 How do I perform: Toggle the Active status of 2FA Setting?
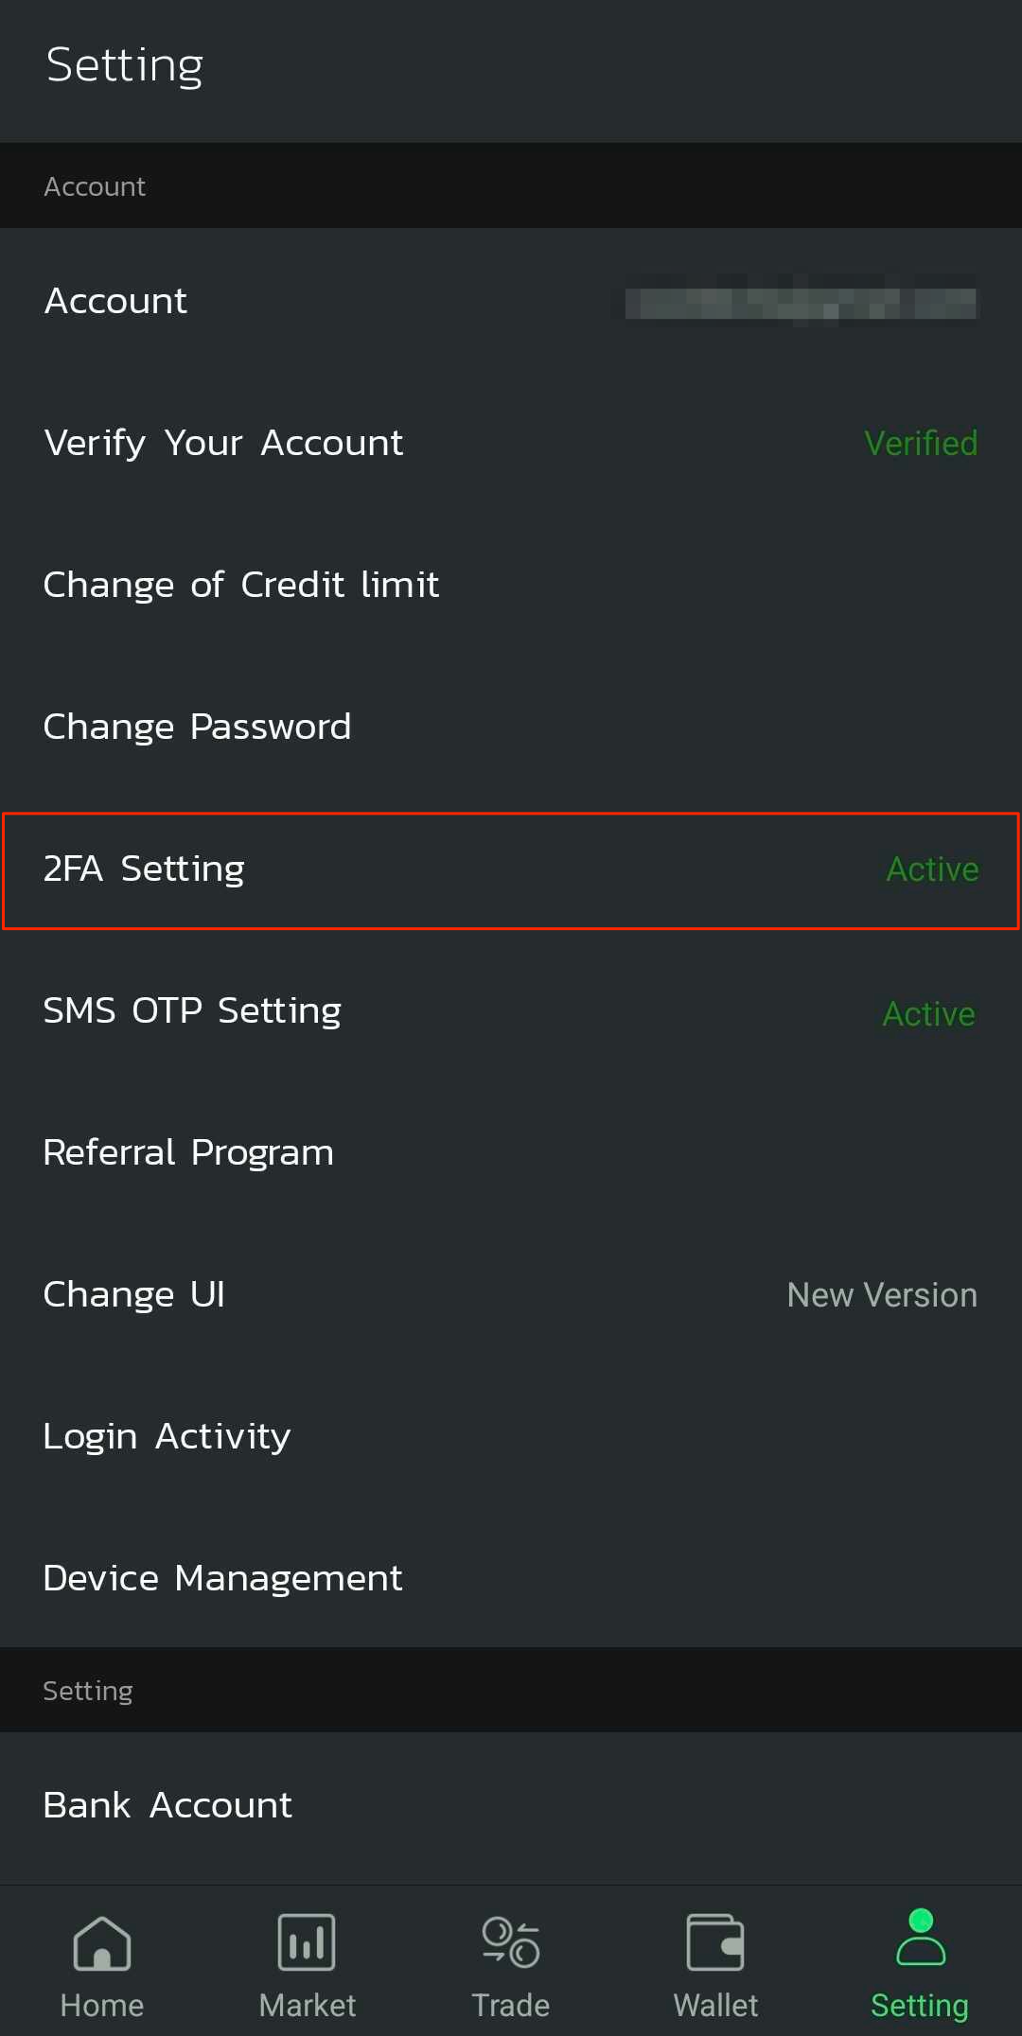coord(931,869)
